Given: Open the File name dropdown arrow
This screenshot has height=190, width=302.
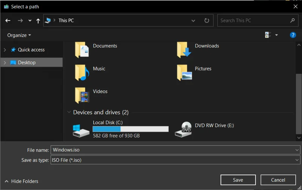Looking at the screenshot, I should 297,150.
